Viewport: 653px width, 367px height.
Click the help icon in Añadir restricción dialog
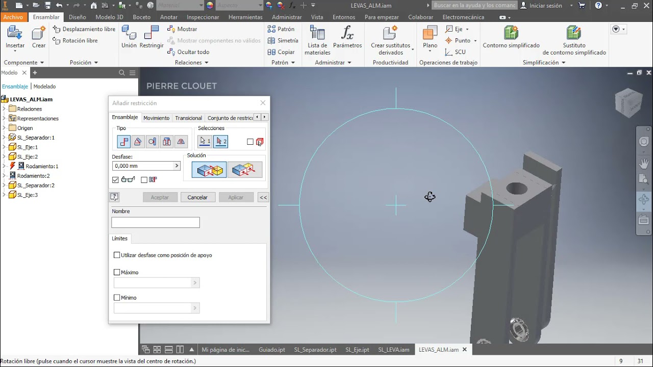[x=114, y=197]
